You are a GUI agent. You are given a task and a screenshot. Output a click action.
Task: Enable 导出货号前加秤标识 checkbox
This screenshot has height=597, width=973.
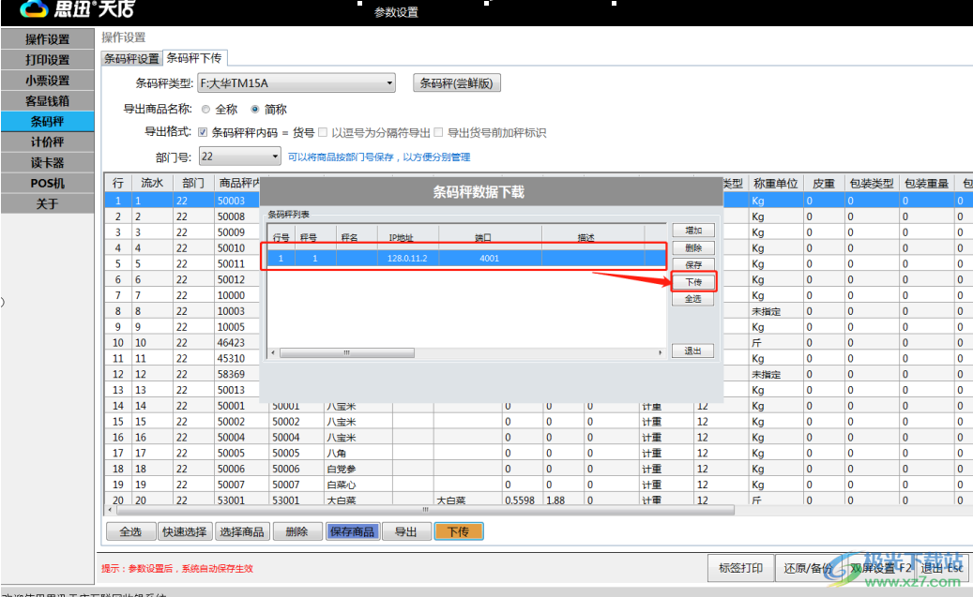[x=439, y=132]
